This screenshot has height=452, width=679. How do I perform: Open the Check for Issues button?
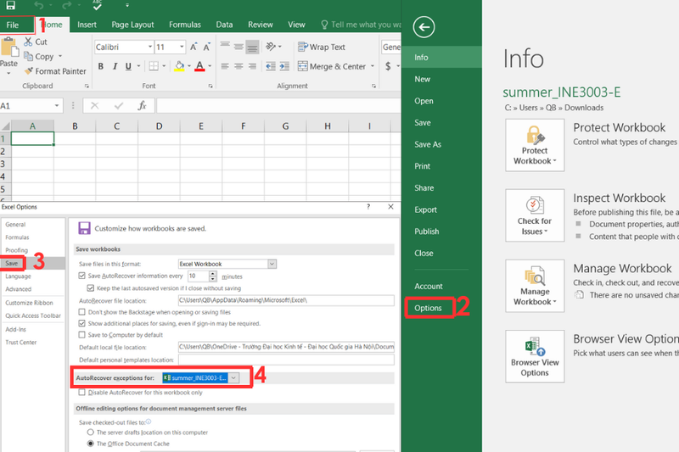535,215
